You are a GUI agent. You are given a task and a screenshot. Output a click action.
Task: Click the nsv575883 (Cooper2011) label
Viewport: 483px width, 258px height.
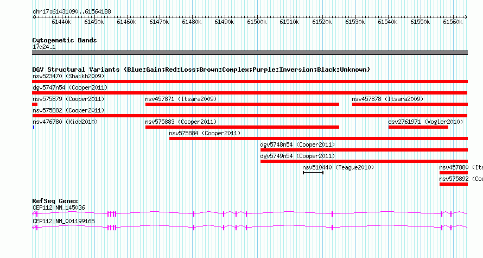(181, 122)
